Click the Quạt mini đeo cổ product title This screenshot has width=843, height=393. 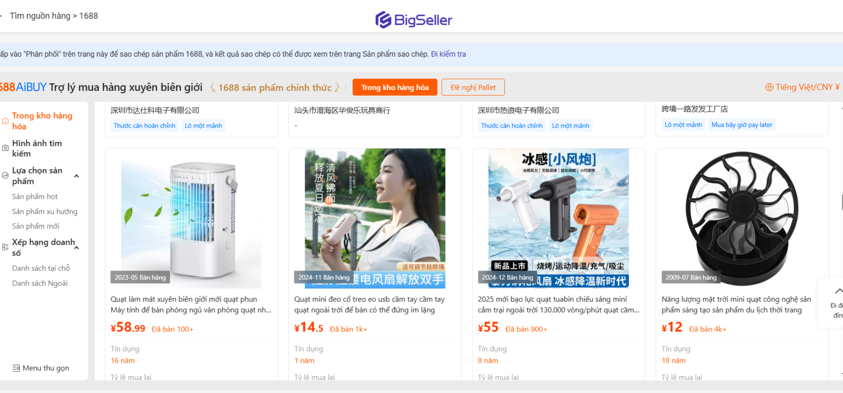[x=369, y=304]
